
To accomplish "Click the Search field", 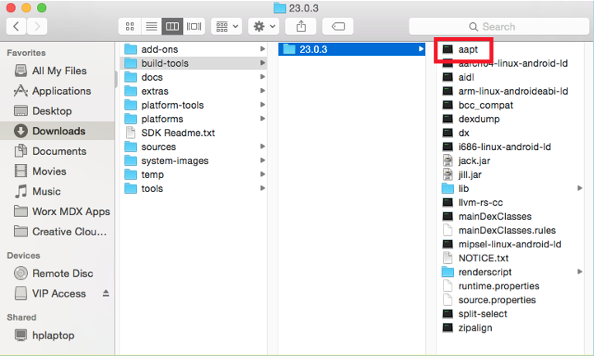I will [x=498, y=26].
